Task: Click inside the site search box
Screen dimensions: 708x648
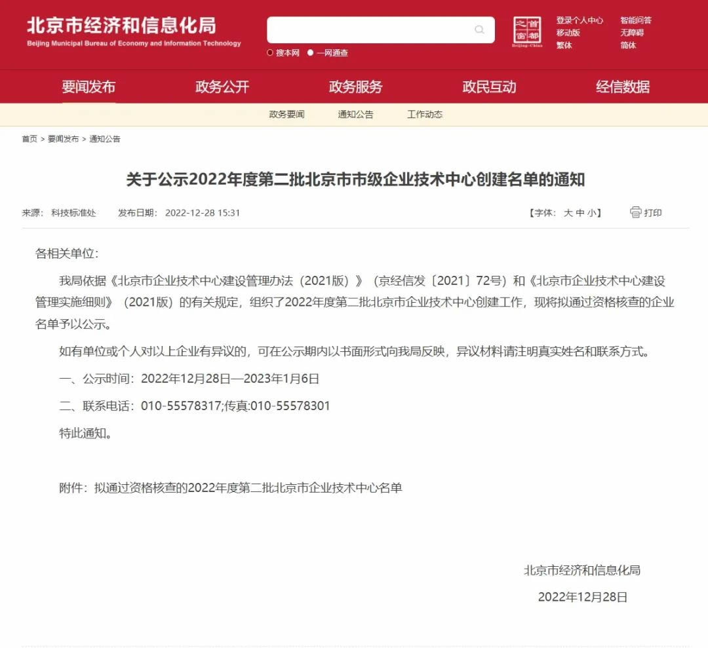Action: pyautogui.click(x=370, y=29)
